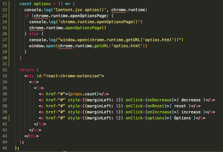The height and width of the screenshot is (152, 223).
Task: Click 'onReset' handler on line 38
Action: 156,106
